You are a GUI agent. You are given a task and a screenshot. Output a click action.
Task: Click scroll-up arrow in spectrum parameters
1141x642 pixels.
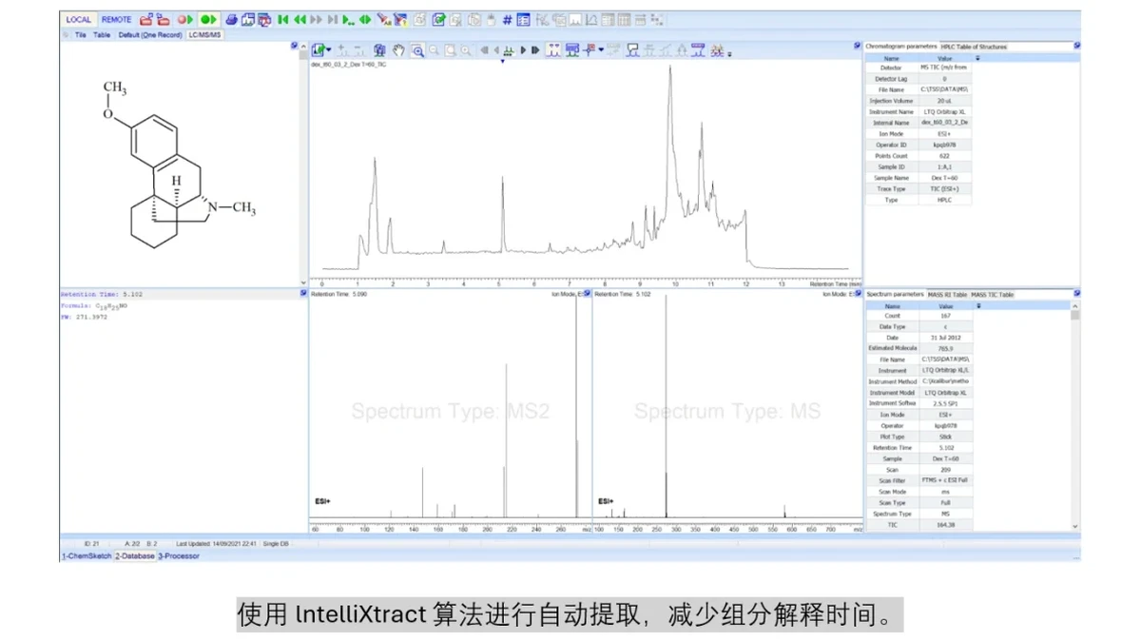pyautogui.click(x=1075, y=307)
